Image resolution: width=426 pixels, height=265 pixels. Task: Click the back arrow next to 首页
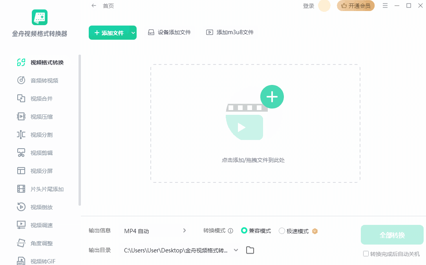coord(94,6)
